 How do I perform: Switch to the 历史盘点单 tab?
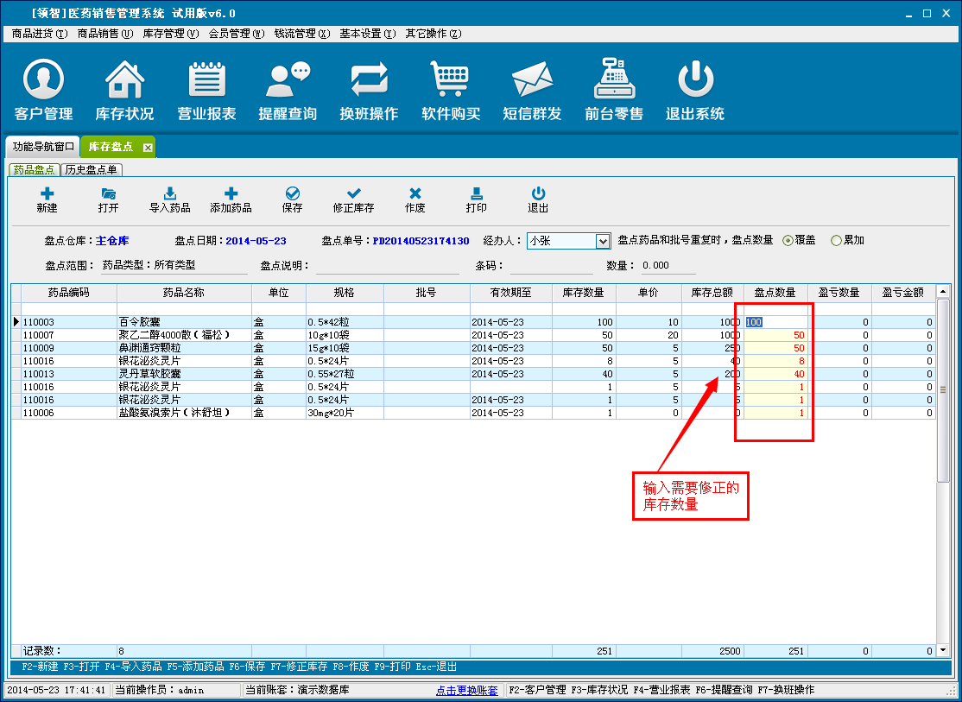(92, 170)
